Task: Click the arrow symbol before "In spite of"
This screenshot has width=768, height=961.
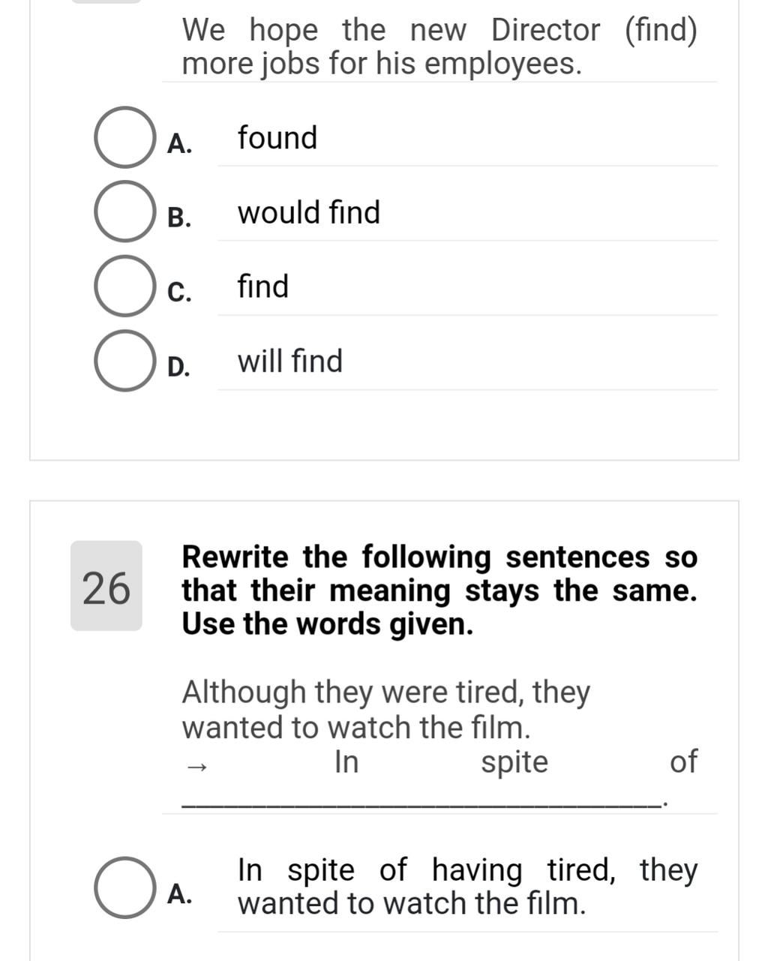Action: click(196, 766)
